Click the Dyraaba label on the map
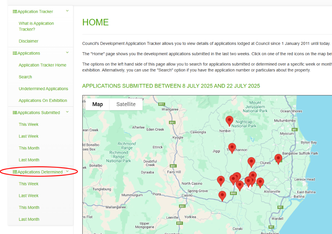The height and width of the screenshot is (234, 332). point(148,172)
